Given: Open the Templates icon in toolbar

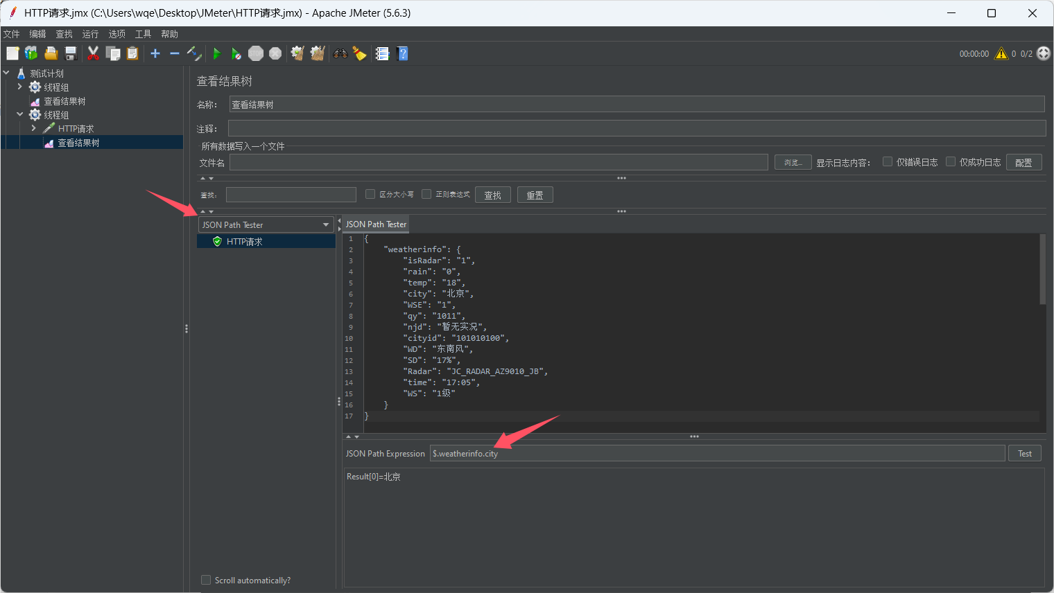Looking at the screenshot, I should (x=31, y=53).
